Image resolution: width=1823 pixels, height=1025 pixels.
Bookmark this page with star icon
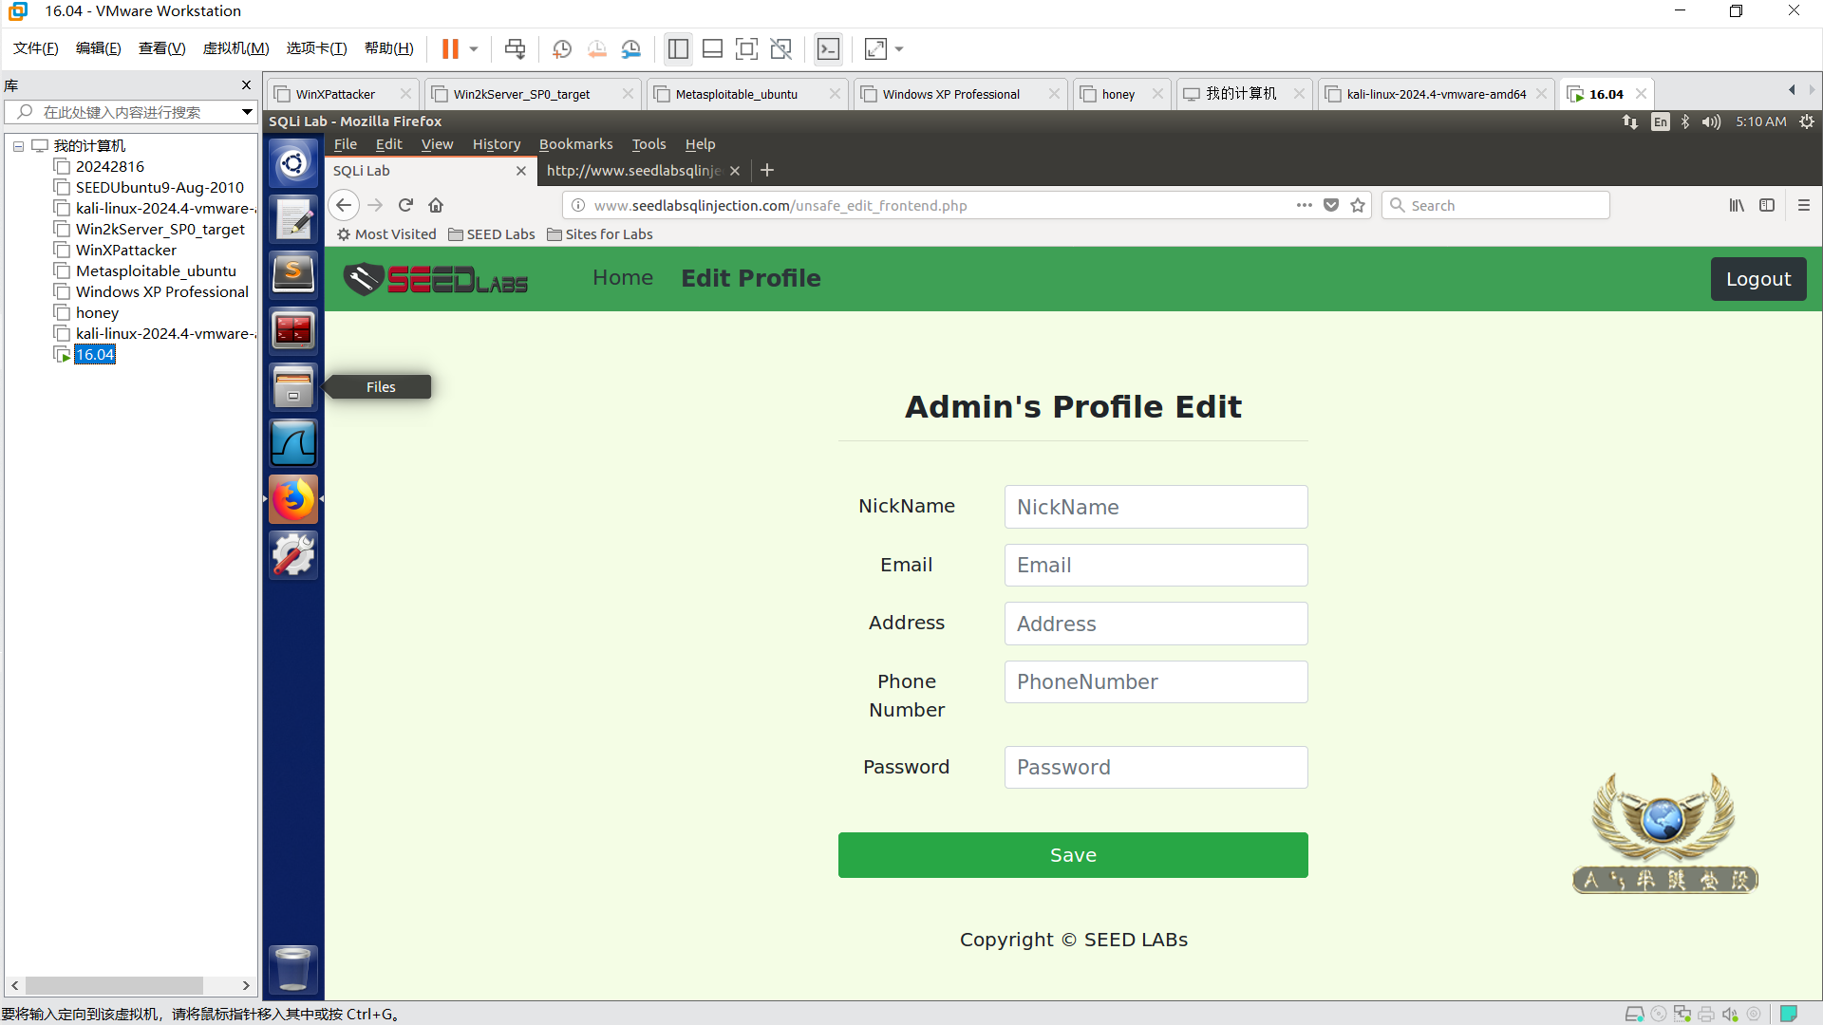click(x=1358, y=205)
